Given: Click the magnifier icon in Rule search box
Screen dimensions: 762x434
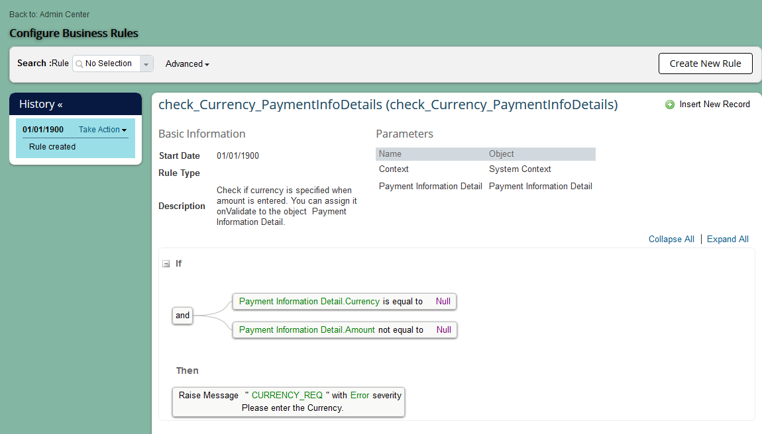Looking at the screenshot, I should tap(80, 64).
